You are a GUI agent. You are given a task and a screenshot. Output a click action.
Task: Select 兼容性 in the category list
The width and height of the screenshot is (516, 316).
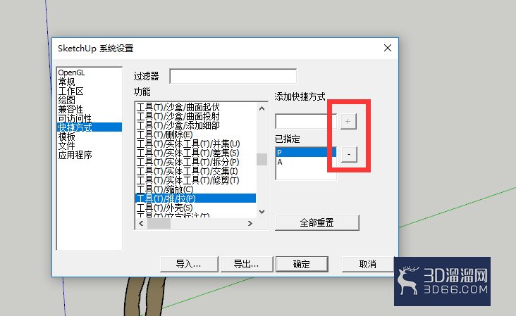(x=70, y=109)
